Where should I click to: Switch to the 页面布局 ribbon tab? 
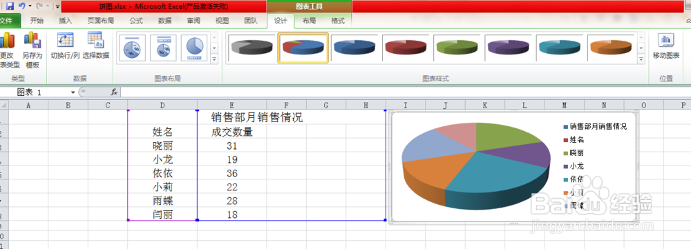point(100,21)
